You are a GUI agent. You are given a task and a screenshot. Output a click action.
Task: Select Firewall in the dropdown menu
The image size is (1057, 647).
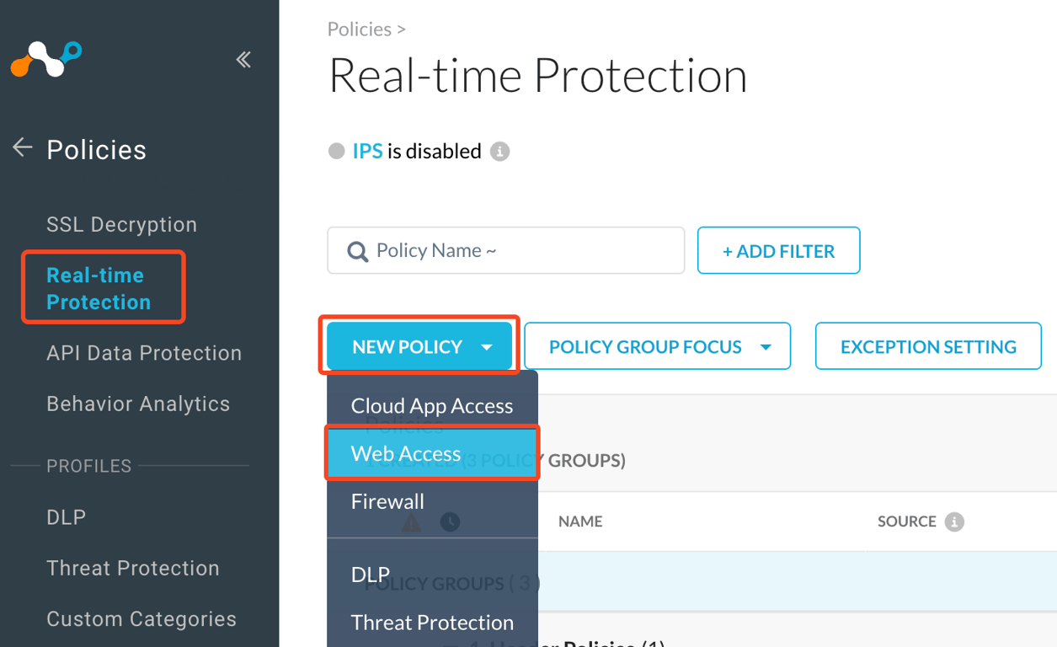387,501
